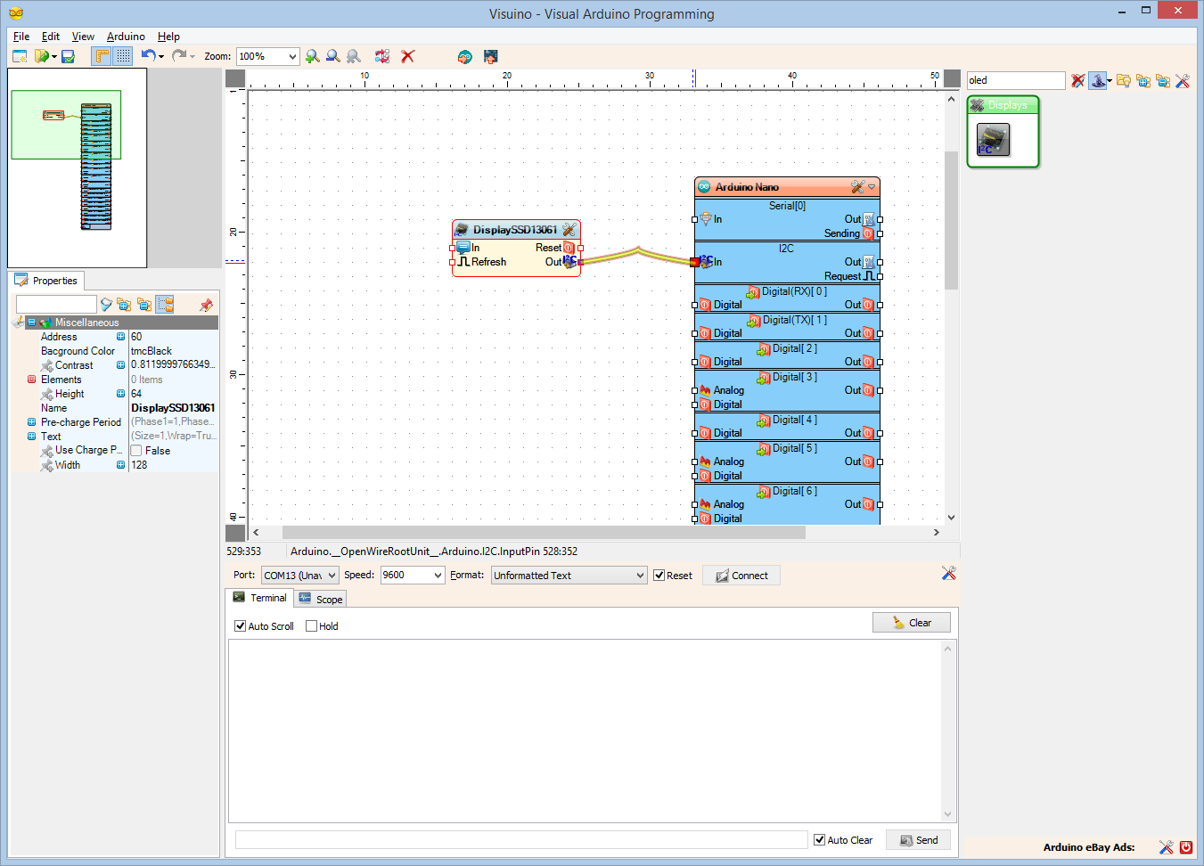Click the I2C OLED display thumbnail under Displays
Viewport: 1204px width, 866px height.
[x=993, y=138]
